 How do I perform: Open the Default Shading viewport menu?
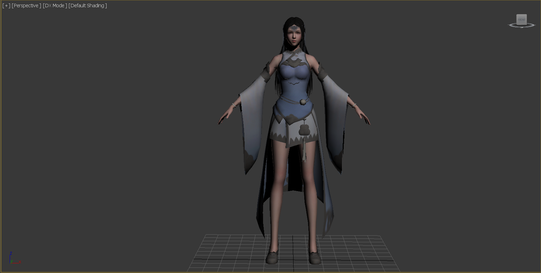click(x=88, y=6)
